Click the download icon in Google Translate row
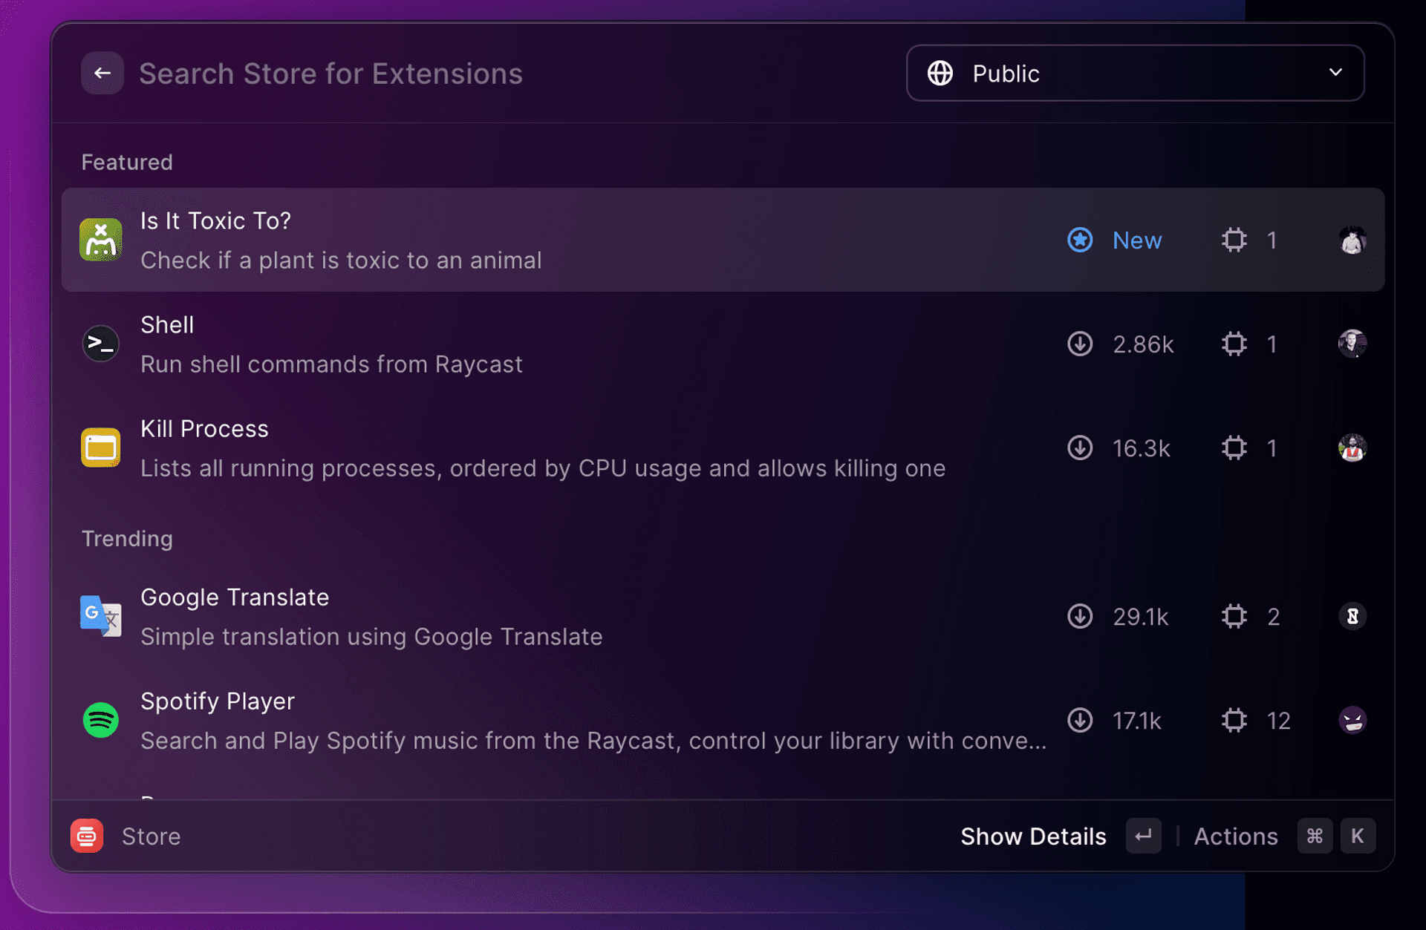The image size is (1426, 930). pyautogui.click(x=1080, y=616)
